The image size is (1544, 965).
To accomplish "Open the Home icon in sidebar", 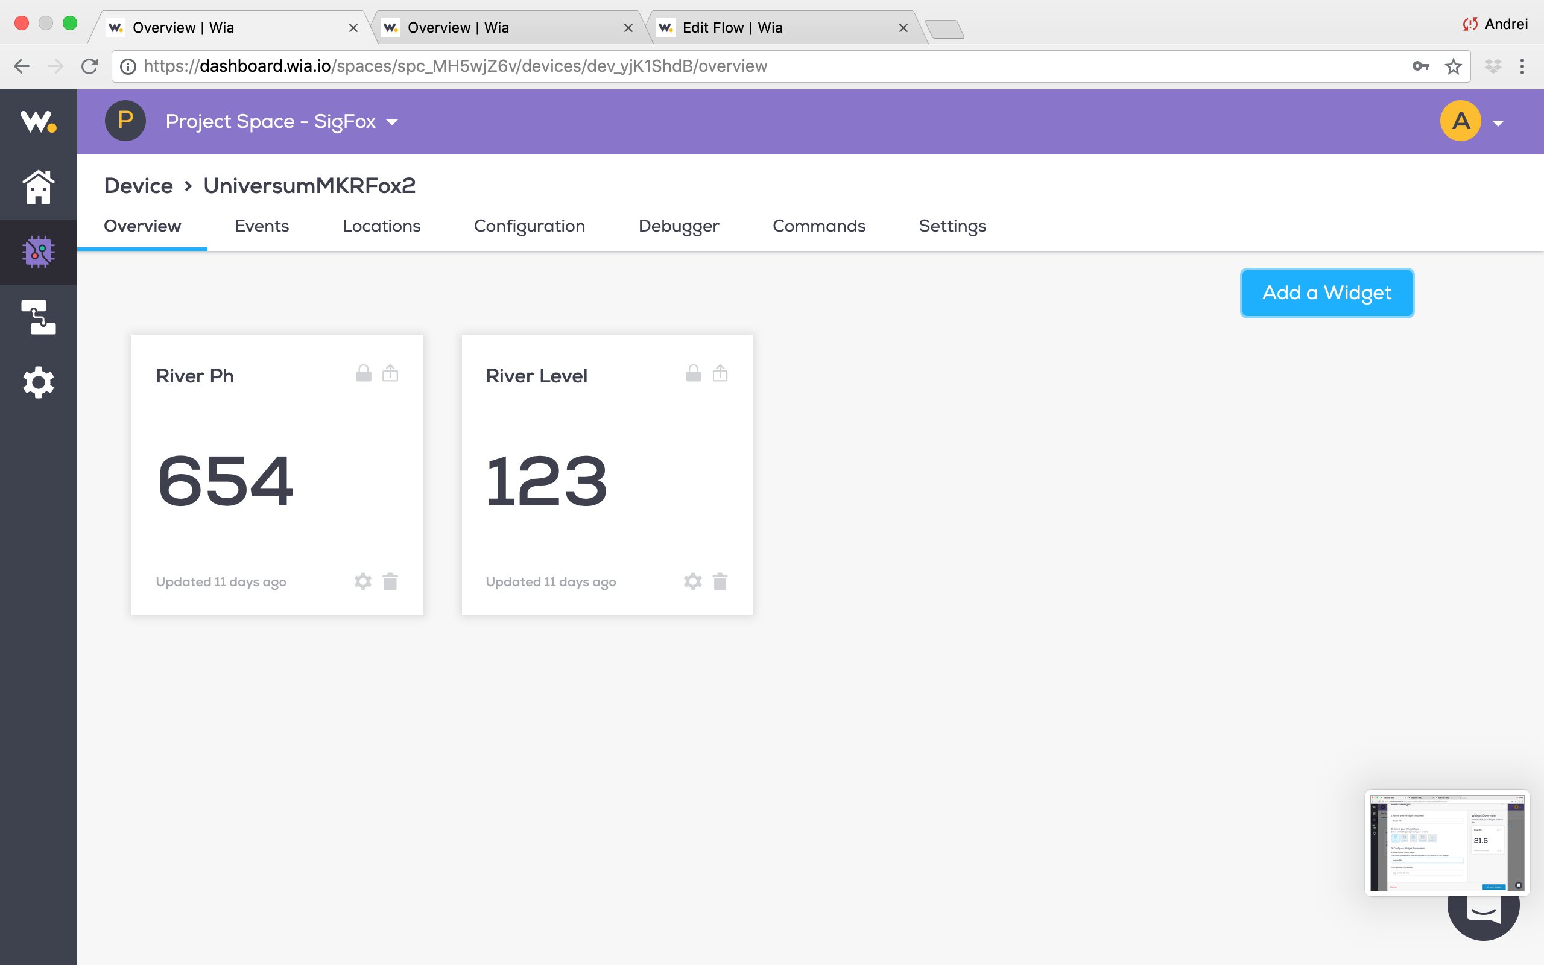I will coord(38,187).
